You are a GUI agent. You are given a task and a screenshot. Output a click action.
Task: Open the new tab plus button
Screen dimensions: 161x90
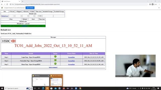(x=23, y=1)
